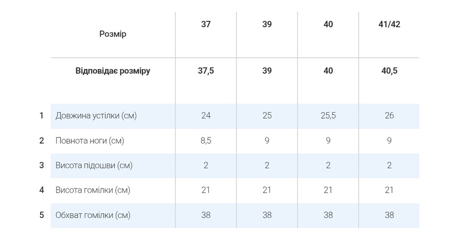
Task: Click row number 5 marker
Action: pyautogui.click(x=42, y=215)
